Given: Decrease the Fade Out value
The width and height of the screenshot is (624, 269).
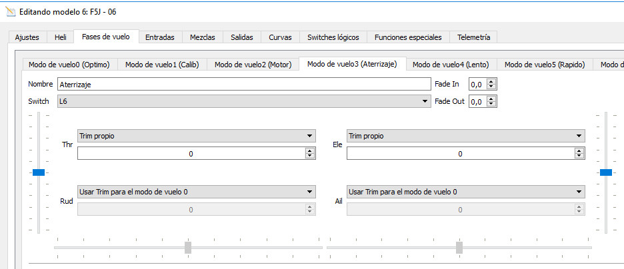Looking at the screenshot, I should click(492, 105).
